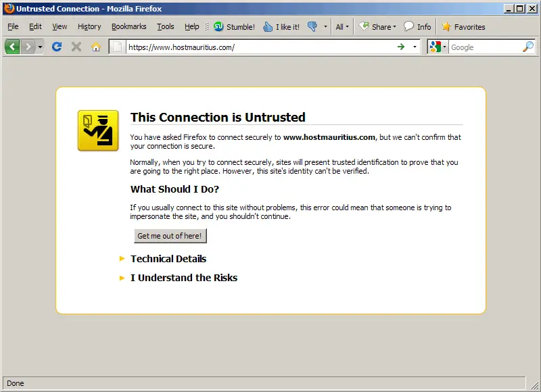The width and height of the screenshot is (541, 392).
Task: Click the thumbs-up I like it! button
Action: pos(281,26)
